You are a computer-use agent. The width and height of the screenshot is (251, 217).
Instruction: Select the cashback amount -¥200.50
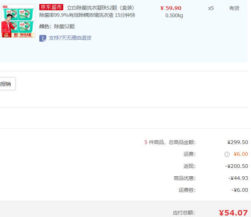(x=236, y=166)
